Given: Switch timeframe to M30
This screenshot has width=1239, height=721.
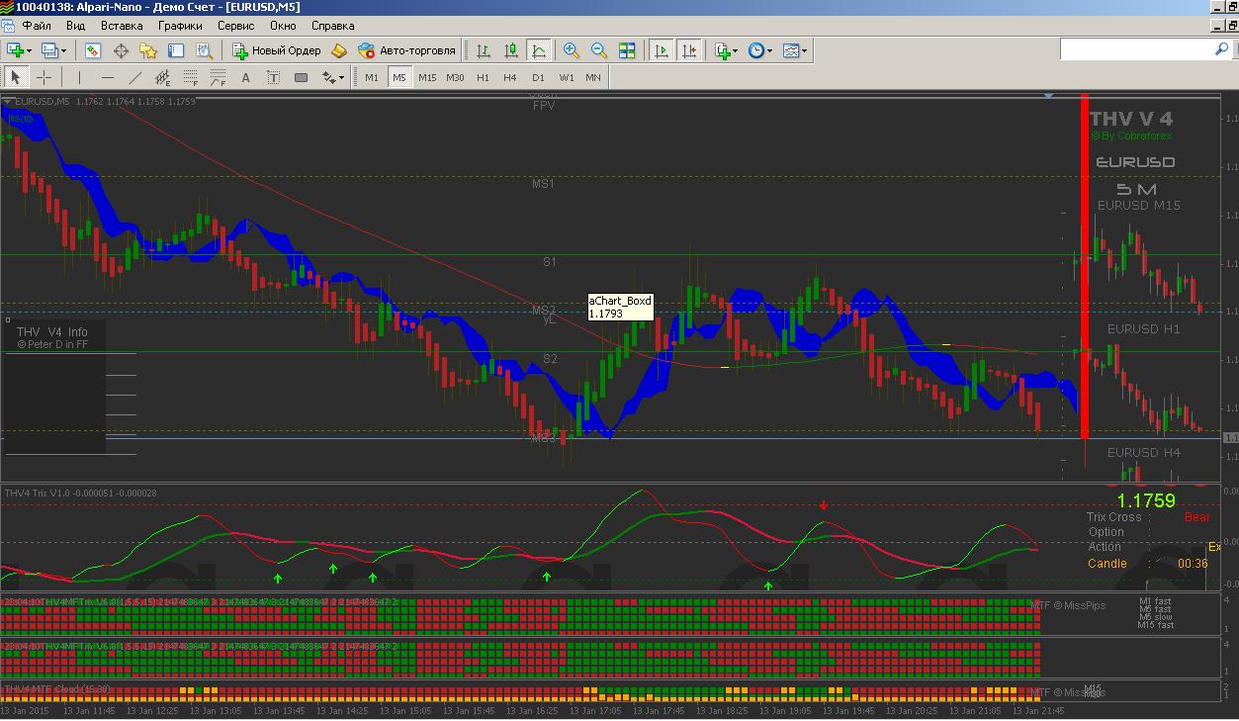Looking at the screenshot, I should tap(455, 77).
